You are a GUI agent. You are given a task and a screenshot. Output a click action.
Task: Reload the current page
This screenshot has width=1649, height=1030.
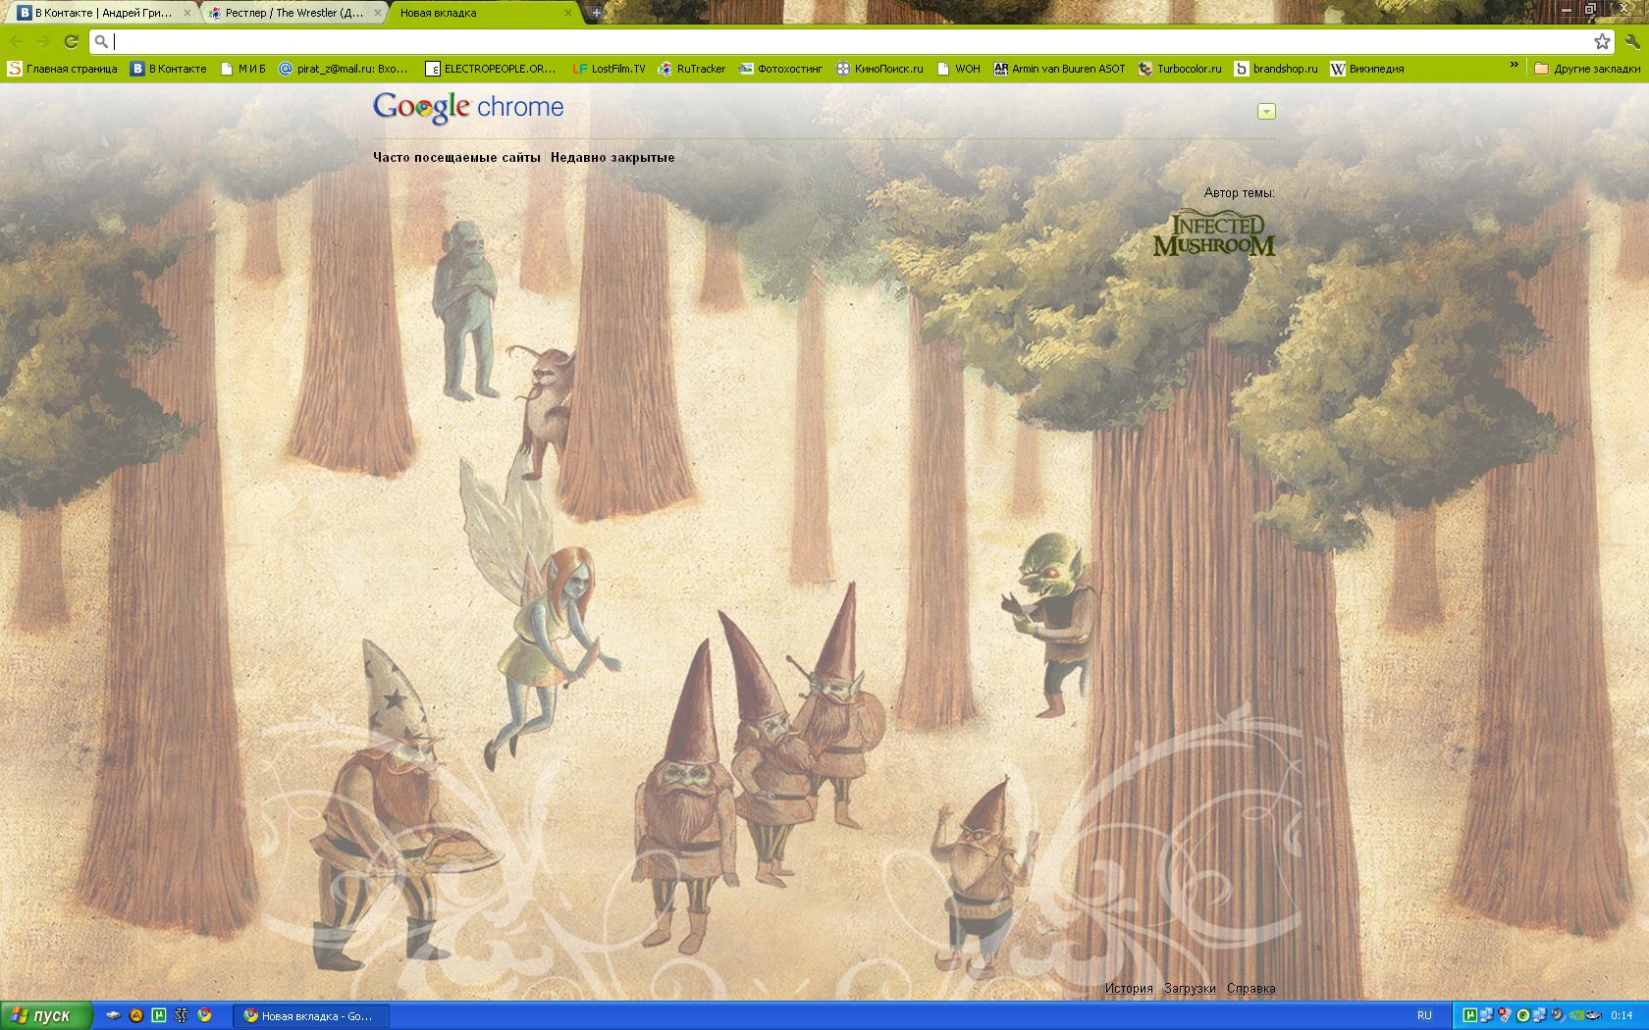(71, 41)
